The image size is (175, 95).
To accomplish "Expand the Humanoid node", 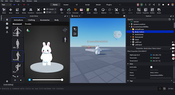I will (x=131, y=37).
